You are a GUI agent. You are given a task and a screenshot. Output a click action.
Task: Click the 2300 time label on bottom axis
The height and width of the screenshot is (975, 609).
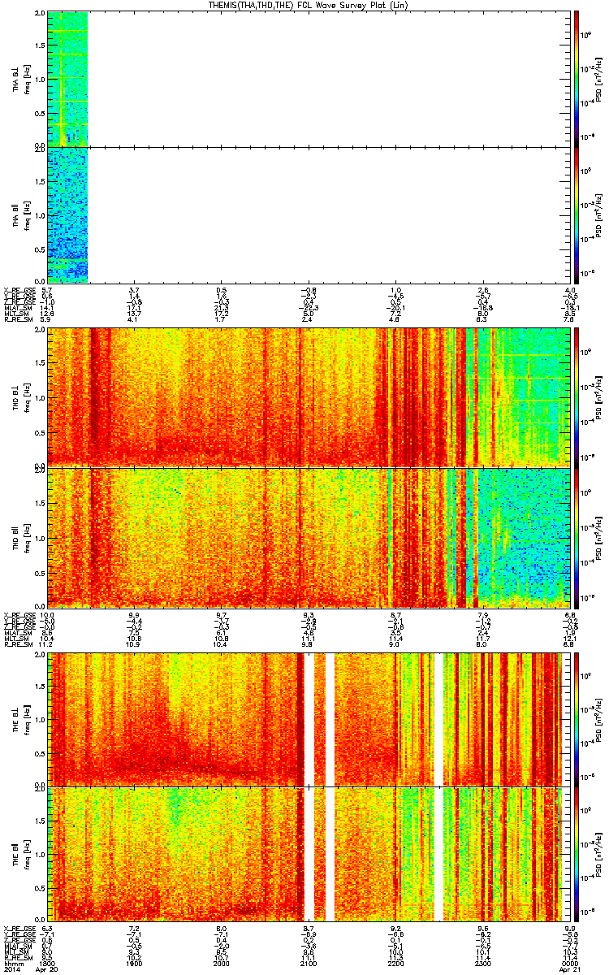point(482,964)
